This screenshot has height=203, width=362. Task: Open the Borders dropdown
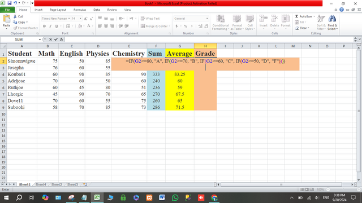pos(72,27)
